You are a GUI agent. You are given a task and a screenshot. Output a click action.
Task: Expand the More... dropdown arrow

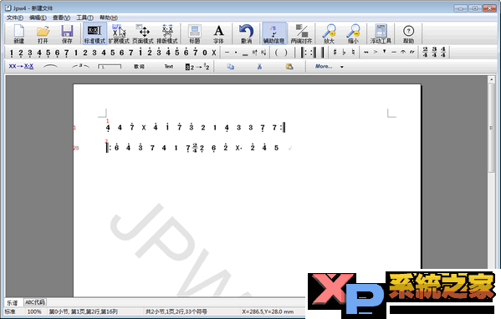(x=341, y=67)
